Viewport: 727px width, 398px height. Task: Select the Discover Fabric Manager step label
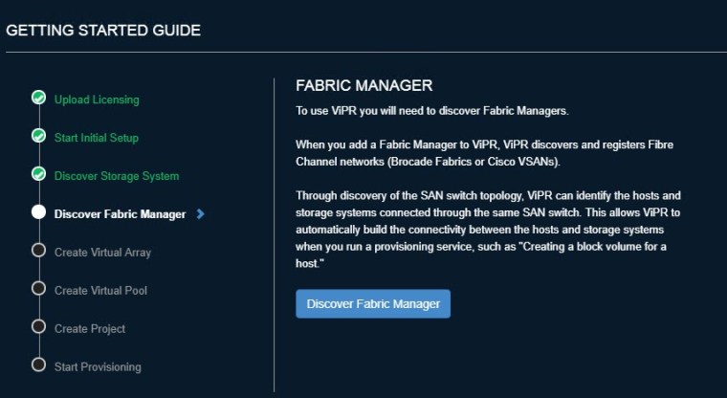(120, 214)
